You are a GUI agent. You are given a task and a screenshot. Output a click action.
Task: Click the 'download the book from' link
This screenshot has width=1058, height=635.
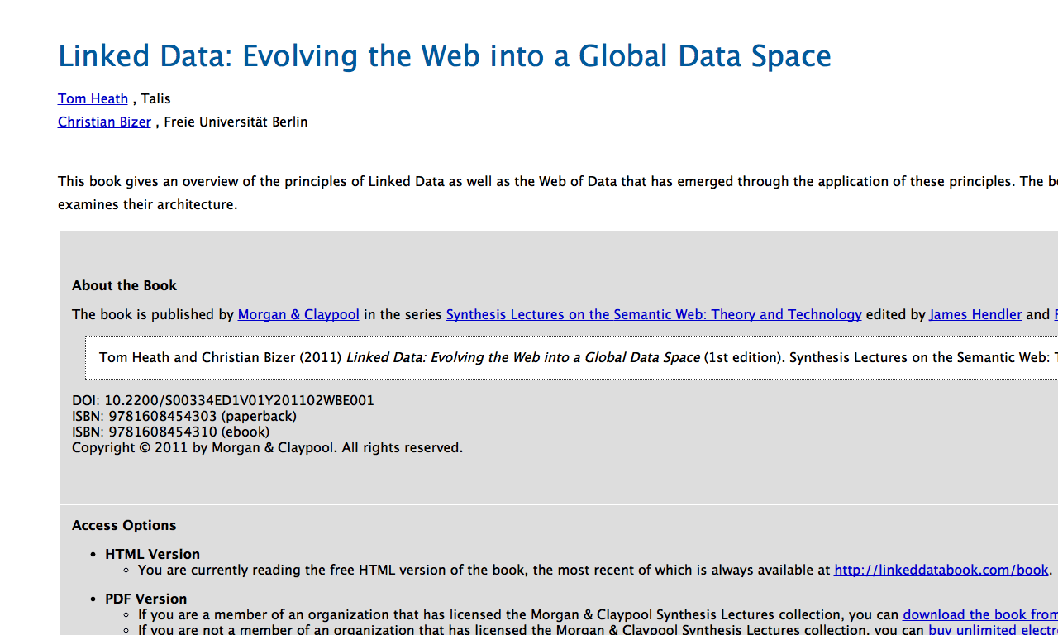(x=980, y=614)
